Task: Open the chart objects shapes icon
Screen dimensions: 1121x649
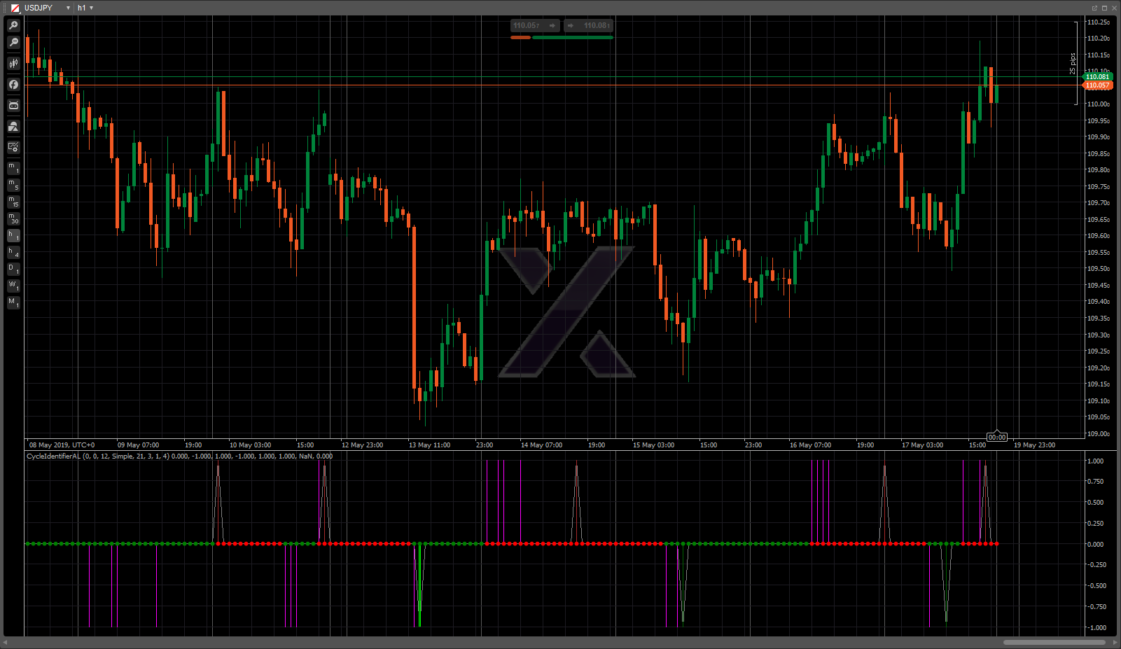Action: [13, 127]
